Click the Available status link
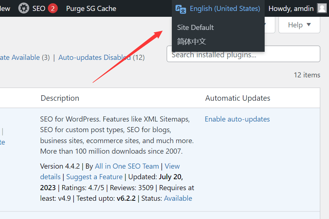Screen dimensions: 329x219 point(178,198)
